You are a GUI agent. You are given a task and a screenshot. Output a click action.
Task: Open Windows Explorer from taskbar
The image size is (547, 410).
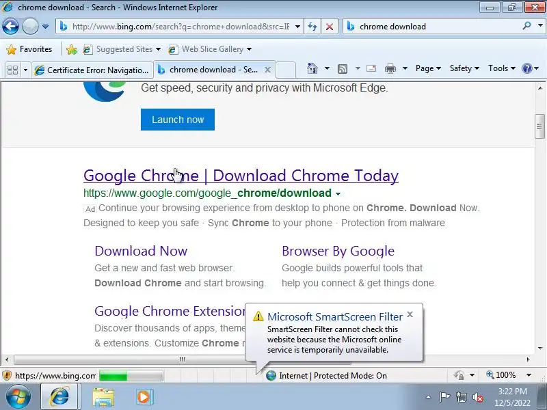(103, 398)
